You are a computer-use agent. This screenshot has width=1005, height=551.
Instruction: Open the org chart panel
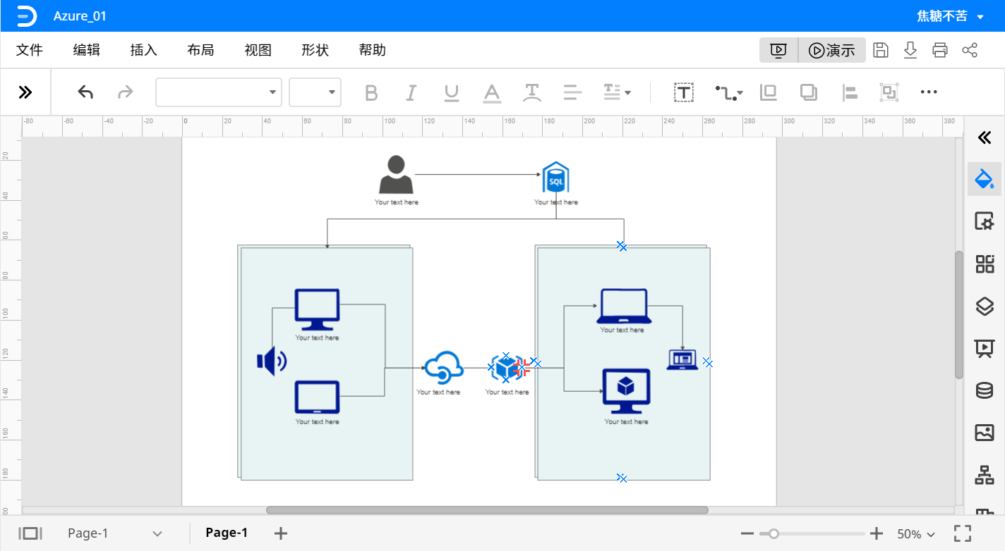(985, 475)
